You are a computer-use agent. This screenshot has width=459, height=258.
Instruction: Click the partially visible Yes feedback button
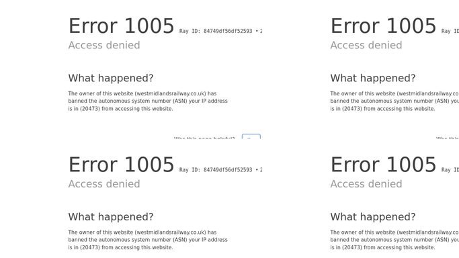(251, 136)
